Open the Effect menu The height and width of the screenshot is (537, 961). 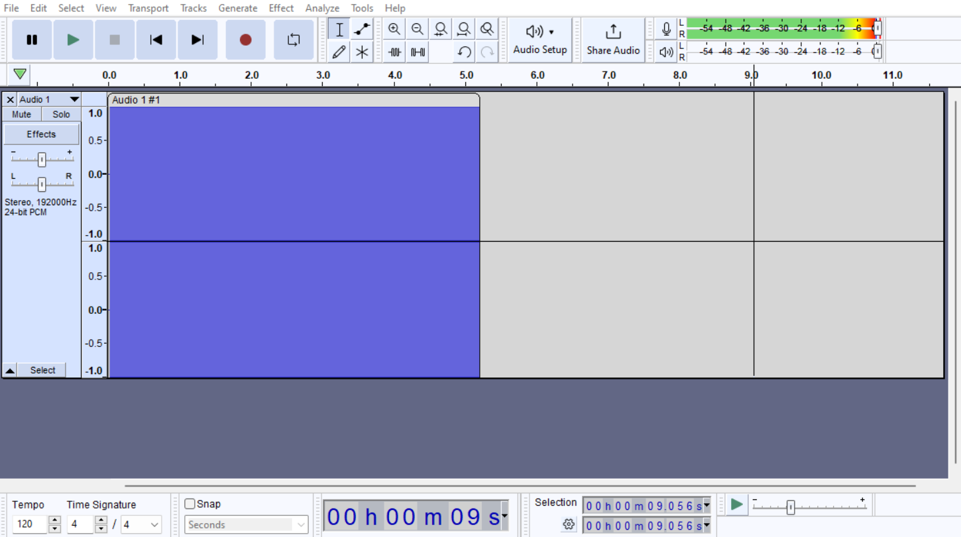coord(281,8)
